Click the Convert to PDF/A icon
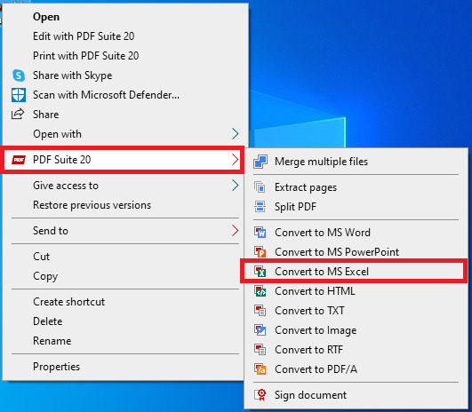Image resolution: width=472 pixels, height=412 pixels. [260, 369]
